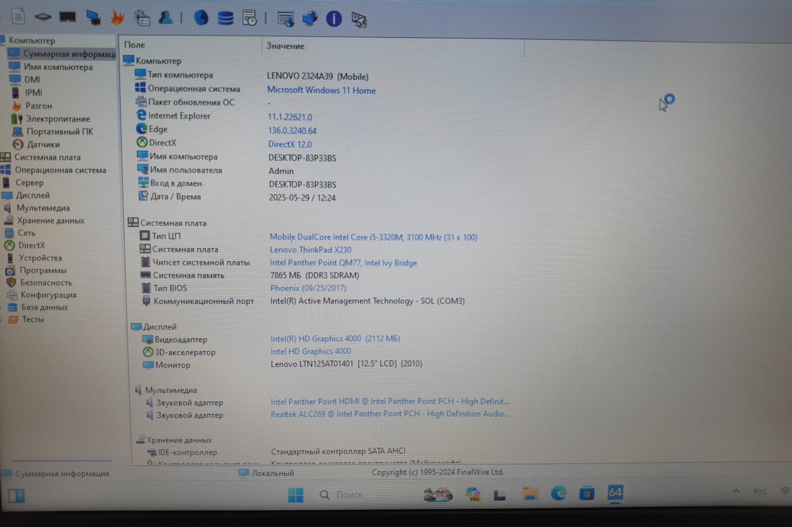Open the widgets button on the taskbar
792x527 pixels.
point(16,496)
